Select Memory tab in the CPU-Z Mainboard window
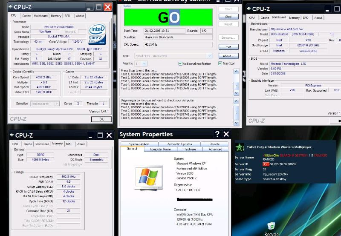Image resolution: width=341 pixels, height=236 pixels. [294, 17]
